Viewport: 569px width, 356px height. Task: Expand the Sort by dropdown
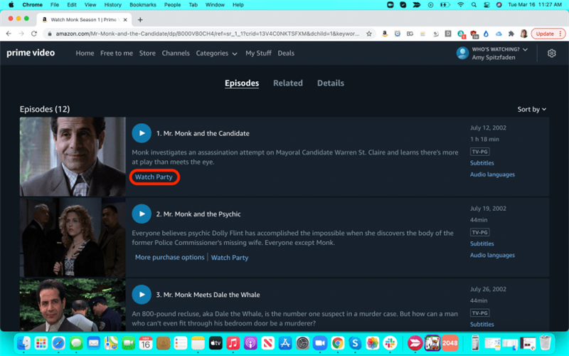[x=531, y=109]
